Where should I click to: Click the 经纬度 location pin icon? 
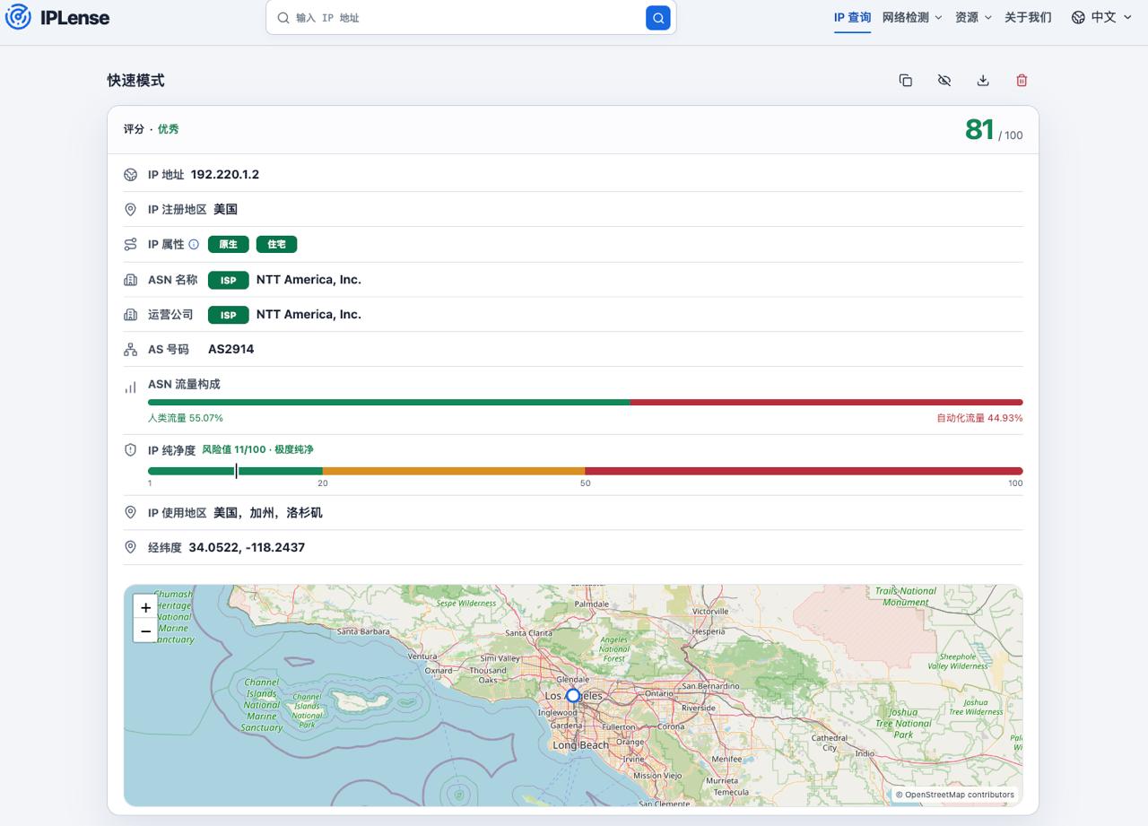click(130, 547)
